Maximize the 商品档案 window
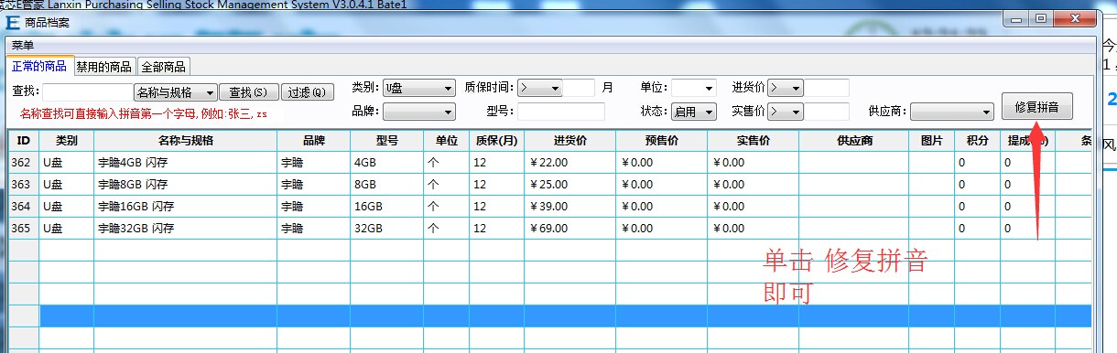Screen dimensions: 1117x353 pyautogui.click(x=1041, y=18)
